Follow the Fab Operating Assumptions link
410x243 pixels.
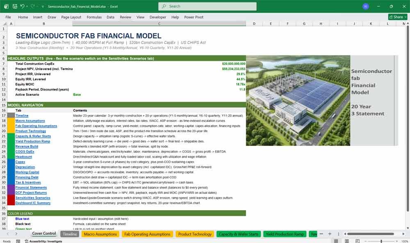[x=36, y=126]
